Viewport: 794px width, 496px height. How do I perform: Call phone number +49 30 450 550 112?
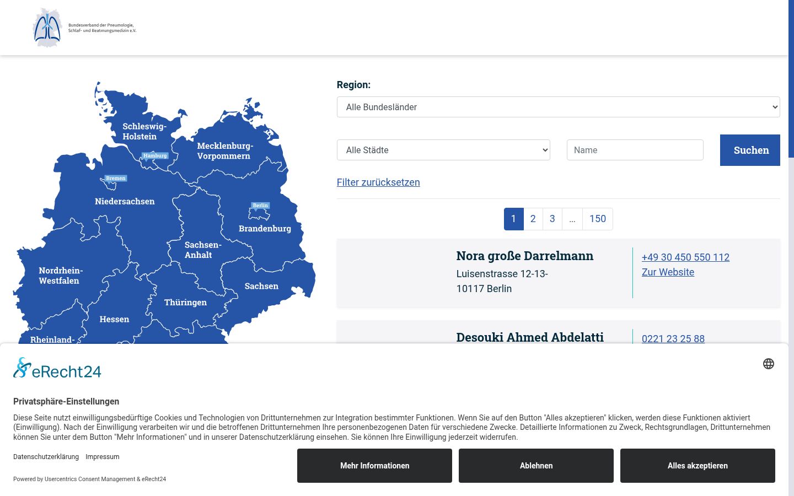coord(685,257)
